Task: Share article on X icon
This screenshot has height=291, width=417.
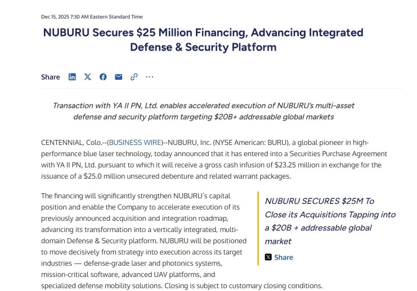Action: coord(87,77)
